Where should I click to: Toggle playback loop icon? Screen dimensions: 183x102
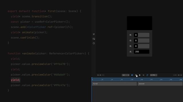(147, 75)
